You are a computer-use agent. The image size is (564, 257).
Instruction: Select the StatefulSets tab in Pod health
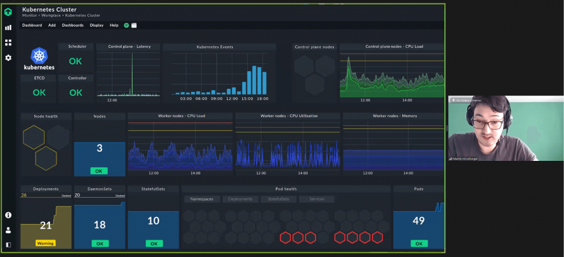(x=279, y=199)
